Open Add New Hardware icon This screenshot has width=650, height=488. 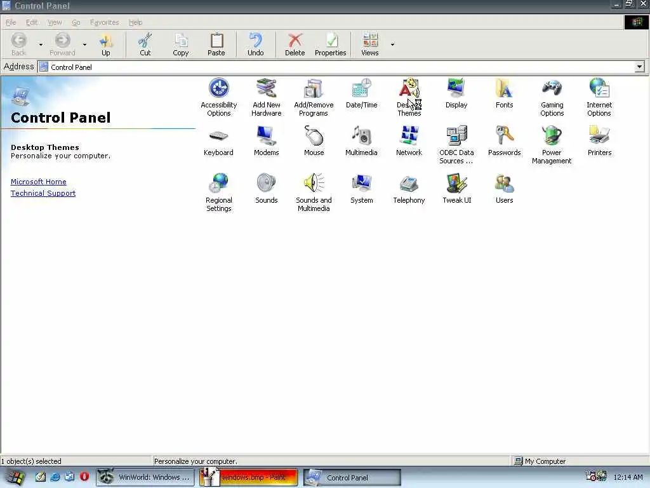pyautogui.click(x=266, y=97)
